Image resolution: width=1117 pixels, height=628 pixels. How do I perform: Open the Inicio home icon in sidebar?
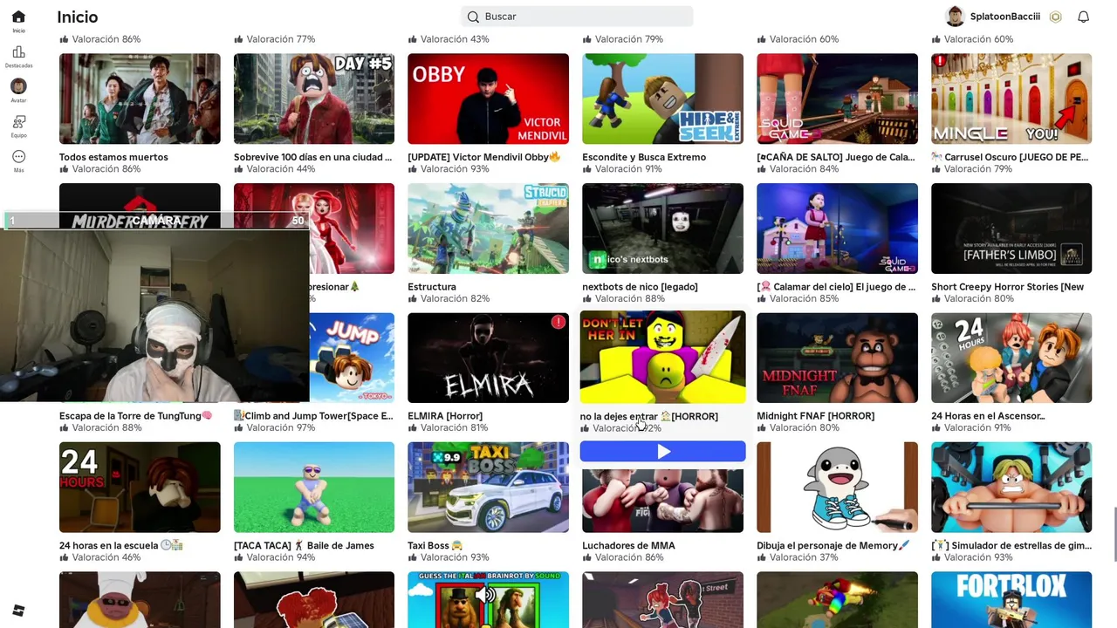pos(18,17)
